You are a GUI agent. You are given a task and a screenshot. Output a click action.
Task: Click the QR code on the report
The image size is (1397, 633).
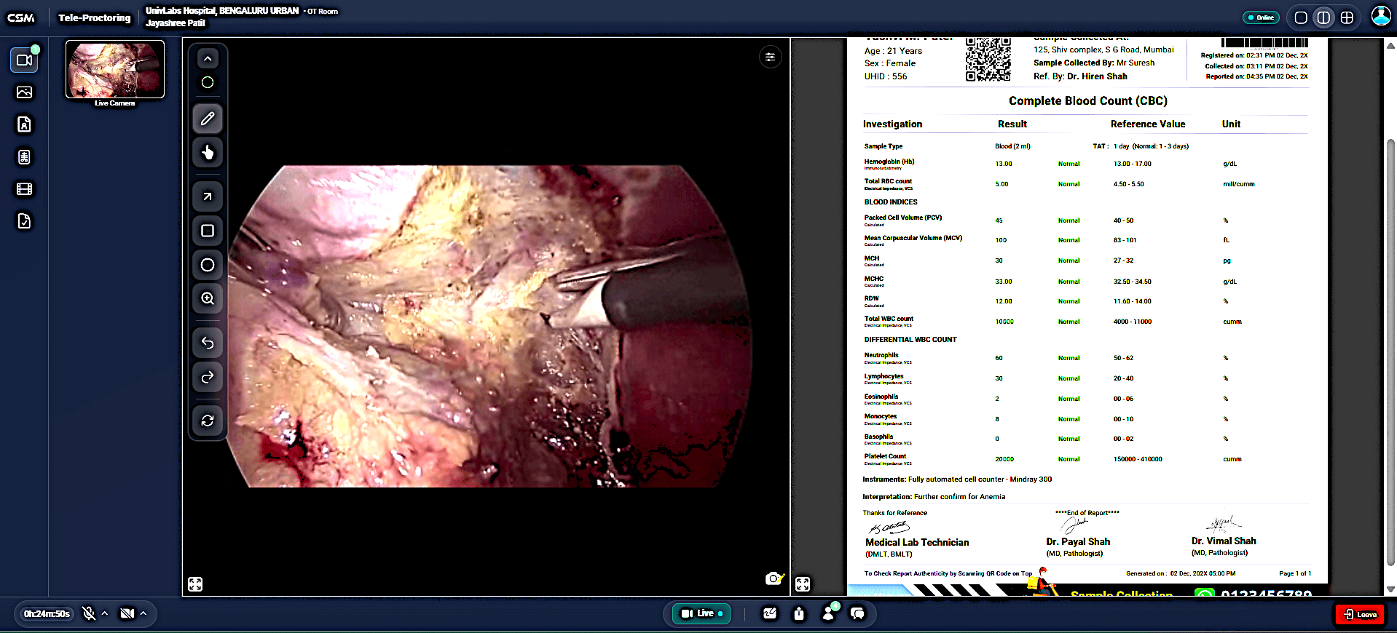[988, 58]
